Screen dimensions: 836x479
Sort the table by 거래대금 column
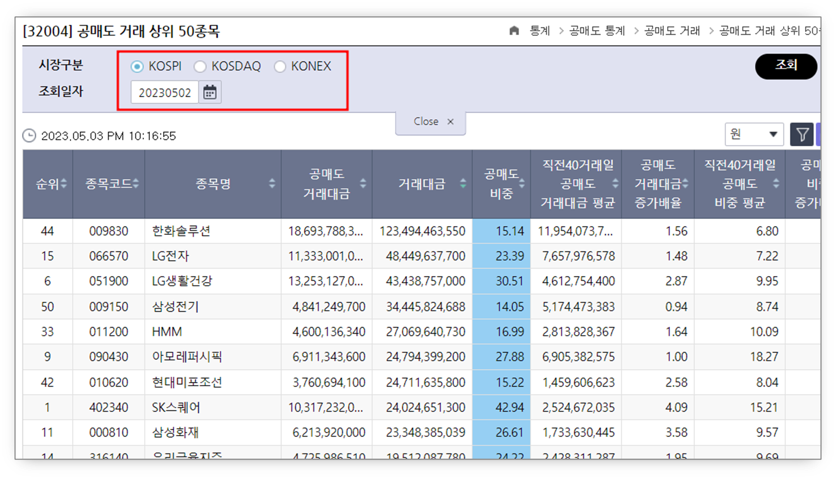(x=462, y=184)
